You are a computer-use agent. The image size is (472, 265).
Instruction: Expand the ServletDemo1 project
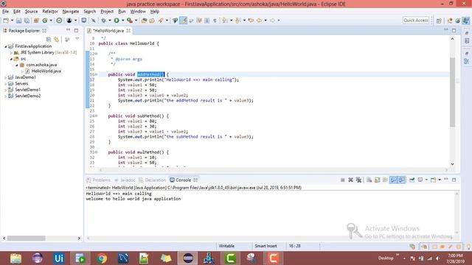point(5,90)
